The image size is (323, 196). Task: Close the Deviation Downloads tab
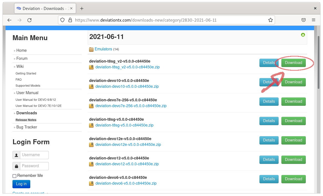click(71, 8)
